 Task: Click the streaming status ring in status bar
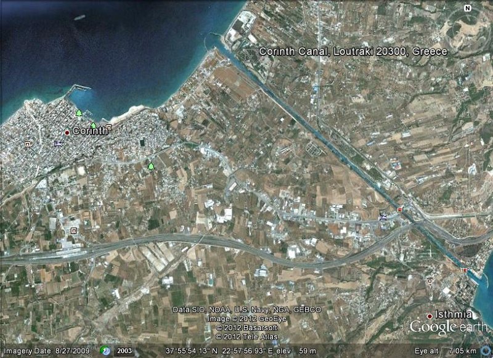(x=486, y=351)
